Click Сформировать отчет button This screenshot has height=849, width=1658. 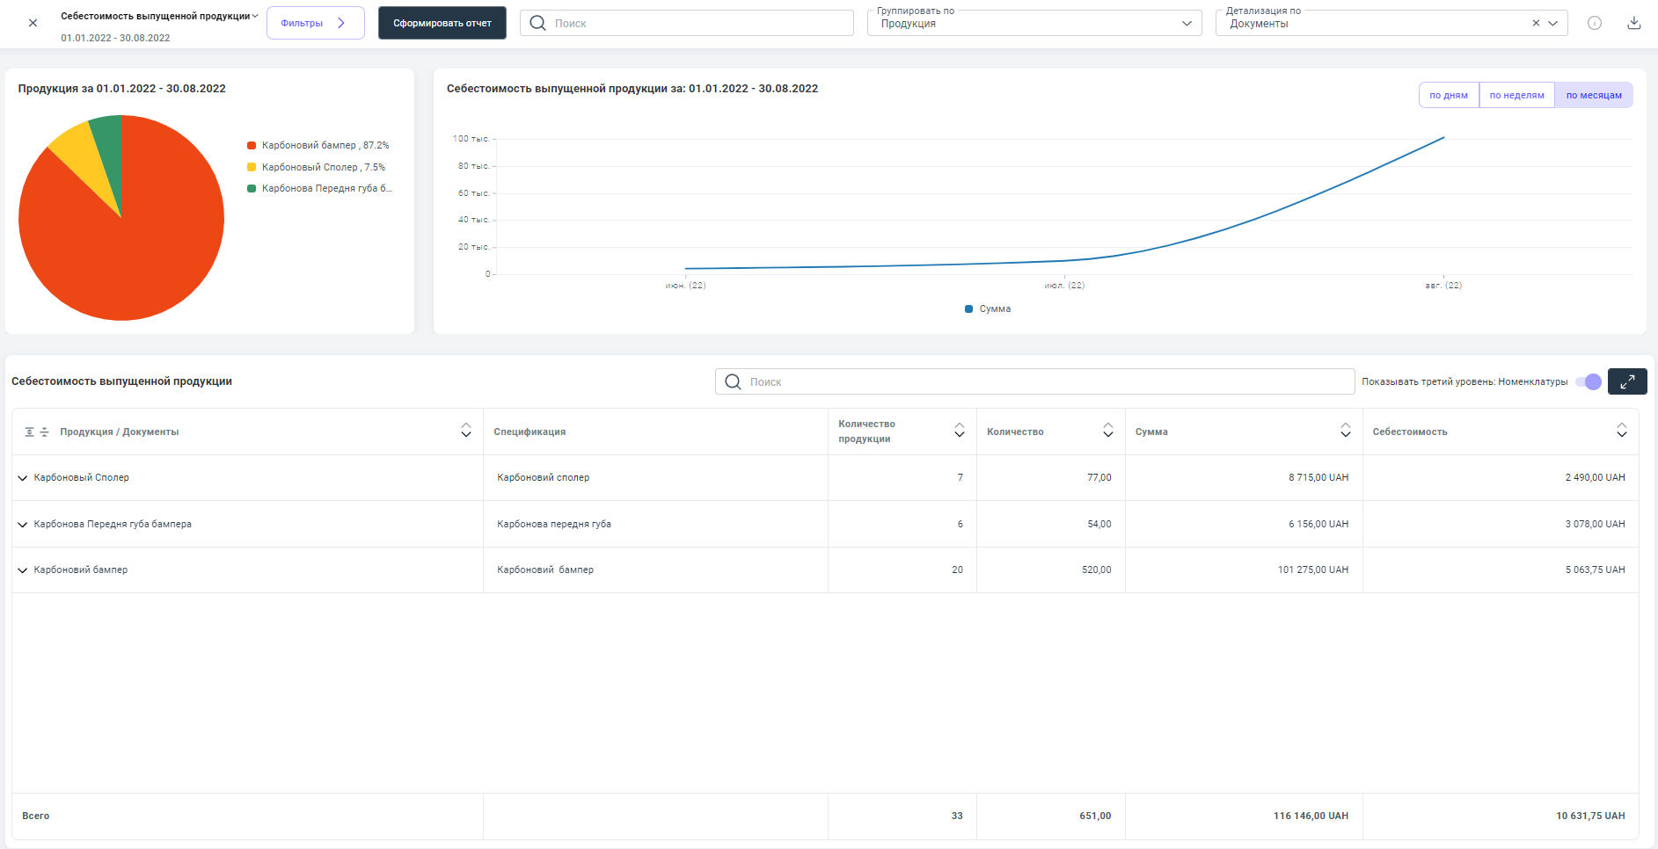(x=442, y=24)
